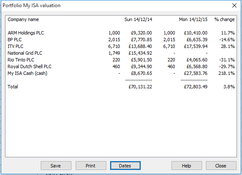Click the Company name column header

(23, 19)
